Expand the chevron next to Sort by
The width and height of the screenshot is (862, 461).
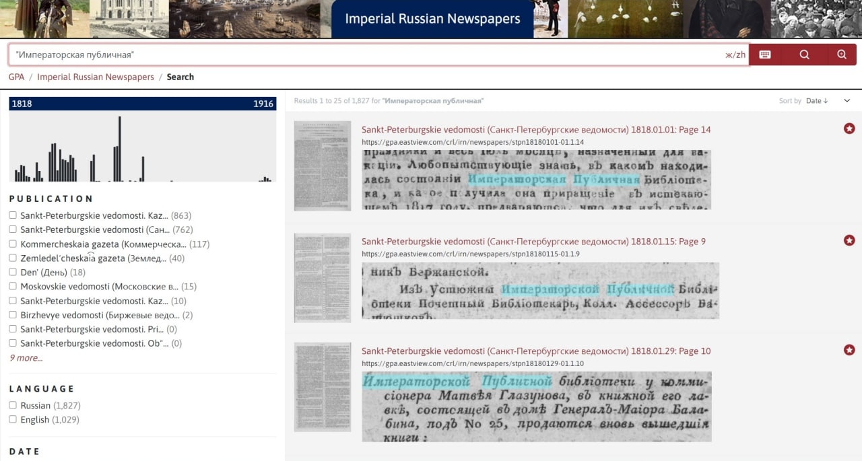[847, 101]
